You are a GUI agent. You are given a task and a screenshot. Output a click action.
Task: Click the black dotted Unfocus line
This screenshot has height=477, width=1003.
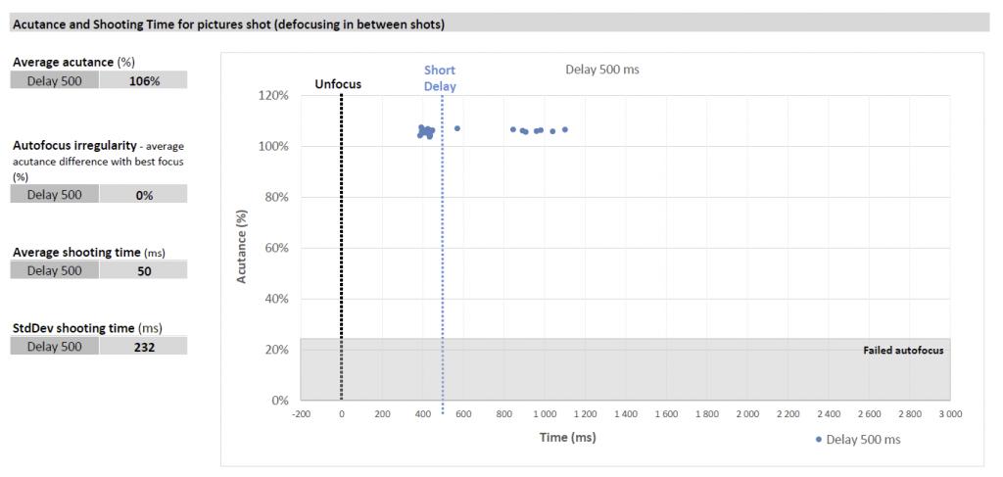pos(341,245)
